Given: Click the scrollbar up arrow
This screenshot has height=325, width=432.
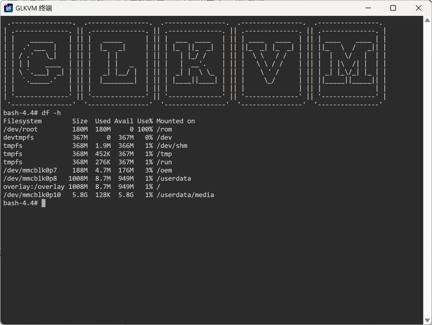Looking at the screenshot, I should [x=427, y=20].
